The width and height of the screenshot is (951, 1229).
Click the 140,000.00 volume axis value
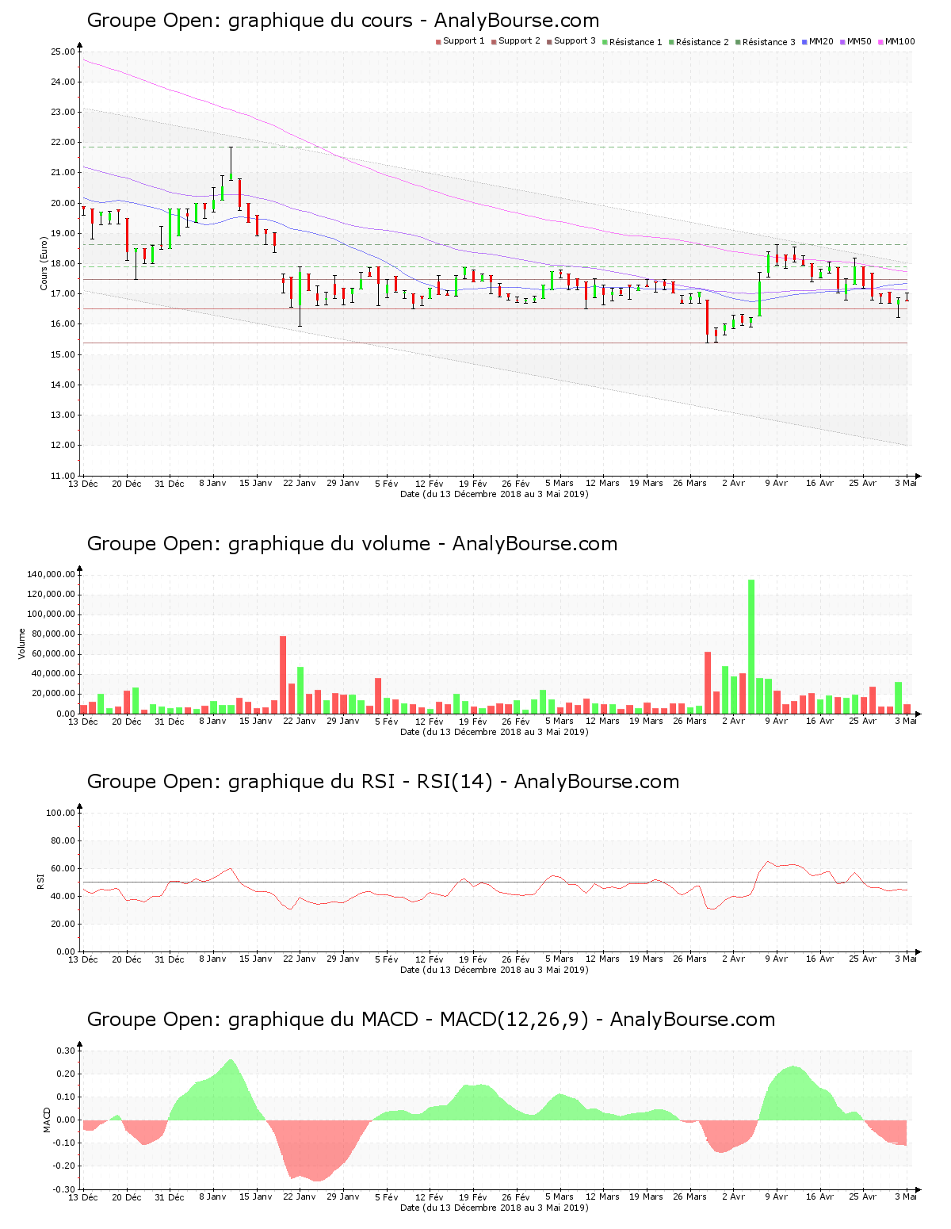coord(51,574)
